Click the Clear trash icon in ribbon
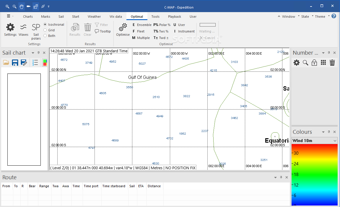Viewport: 340px width, 207px height. tap(87, 30)
